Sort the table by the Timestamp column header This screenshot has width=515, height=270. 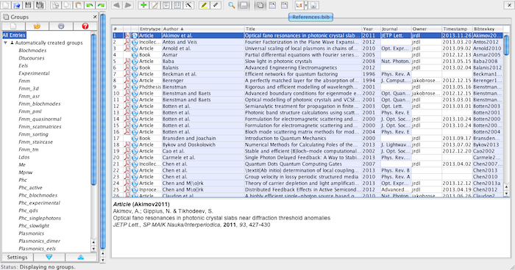tap(457, 29)
